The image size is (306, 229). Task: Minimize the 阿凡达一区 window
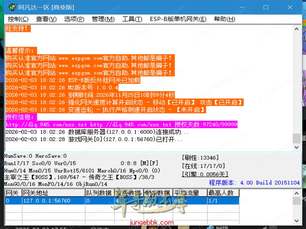(x=241, y=7)
